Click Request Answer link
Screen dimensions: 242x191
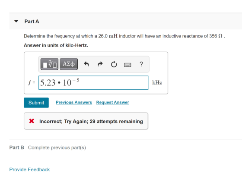113,103
